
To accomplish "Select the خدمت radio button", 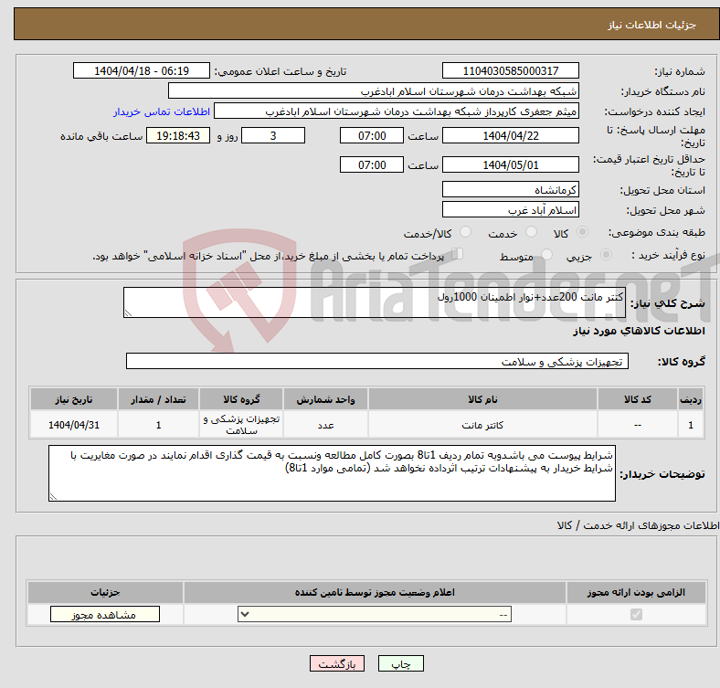I will click(x=531, y=232).
